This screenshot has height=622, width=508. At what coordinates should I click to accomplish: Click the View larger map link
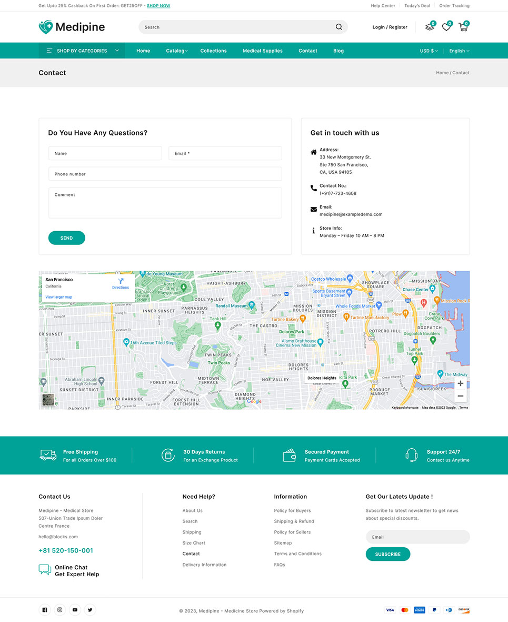(x=59, y=297)
